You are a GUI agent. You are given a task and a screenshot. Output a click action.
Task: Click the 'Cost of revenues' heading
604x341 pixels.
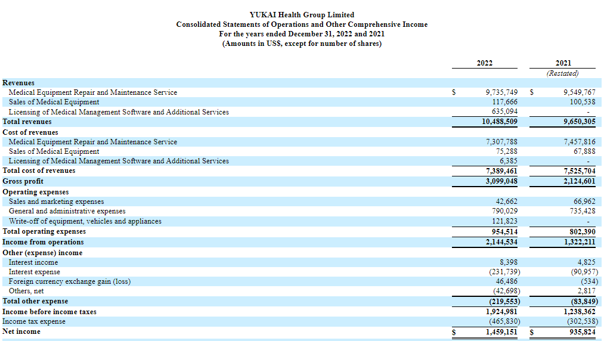[x=30, y=132]
